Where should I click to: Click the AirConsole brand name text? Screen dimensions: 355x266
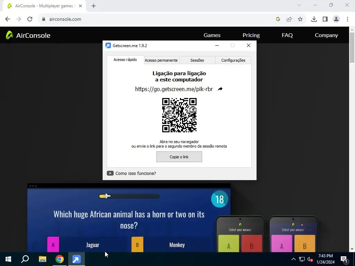pyautogui.click(x=33, y=35)
